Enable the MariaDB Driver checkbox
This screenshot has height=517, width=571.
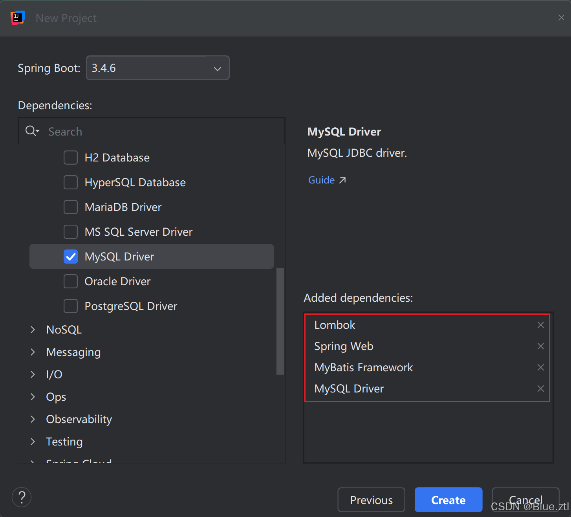click(x=71, y=207)
